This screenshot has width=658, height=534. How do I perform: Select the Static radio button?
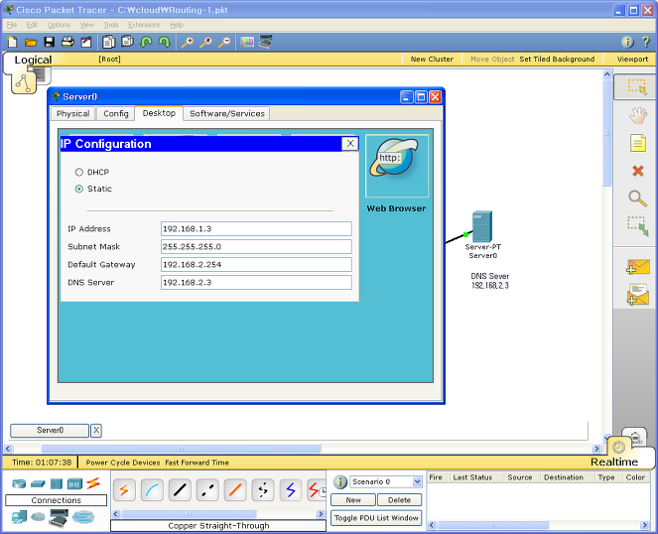point(78,189)
